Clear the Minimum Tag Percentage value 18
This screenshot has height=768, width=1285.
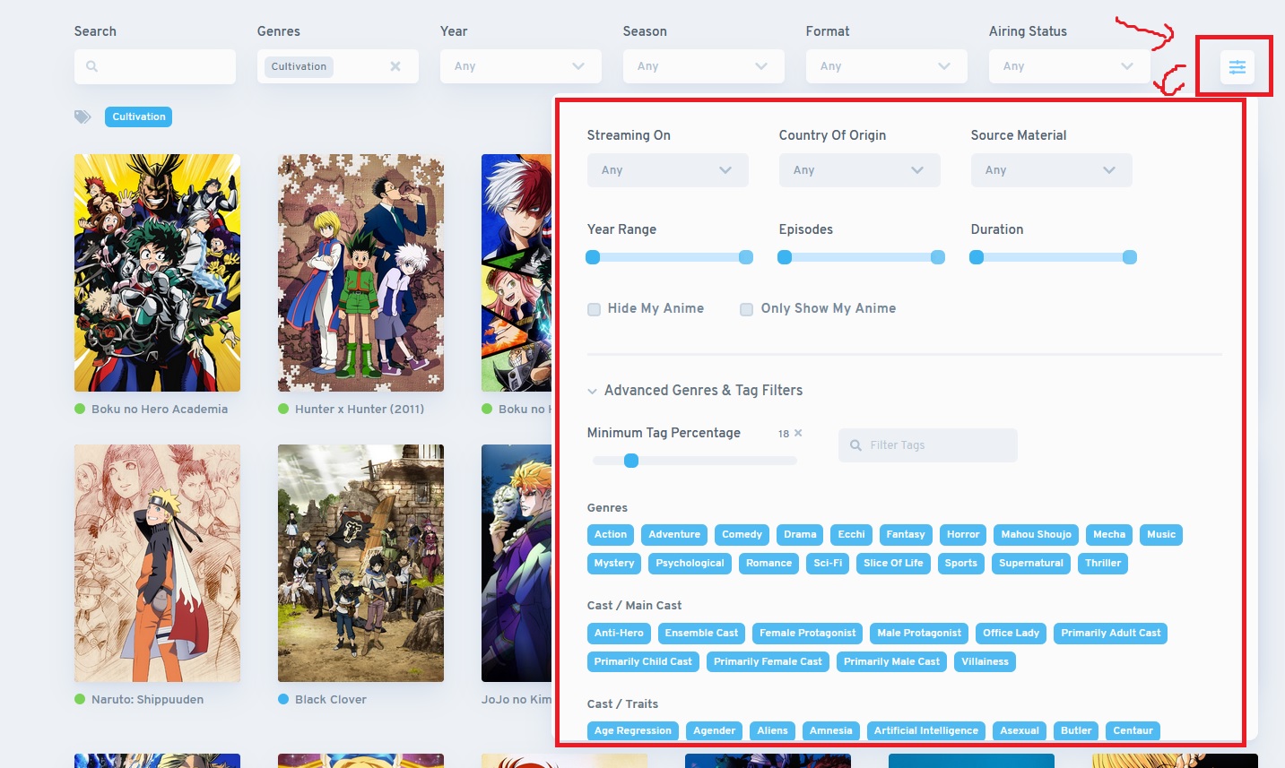pos(798,433)
